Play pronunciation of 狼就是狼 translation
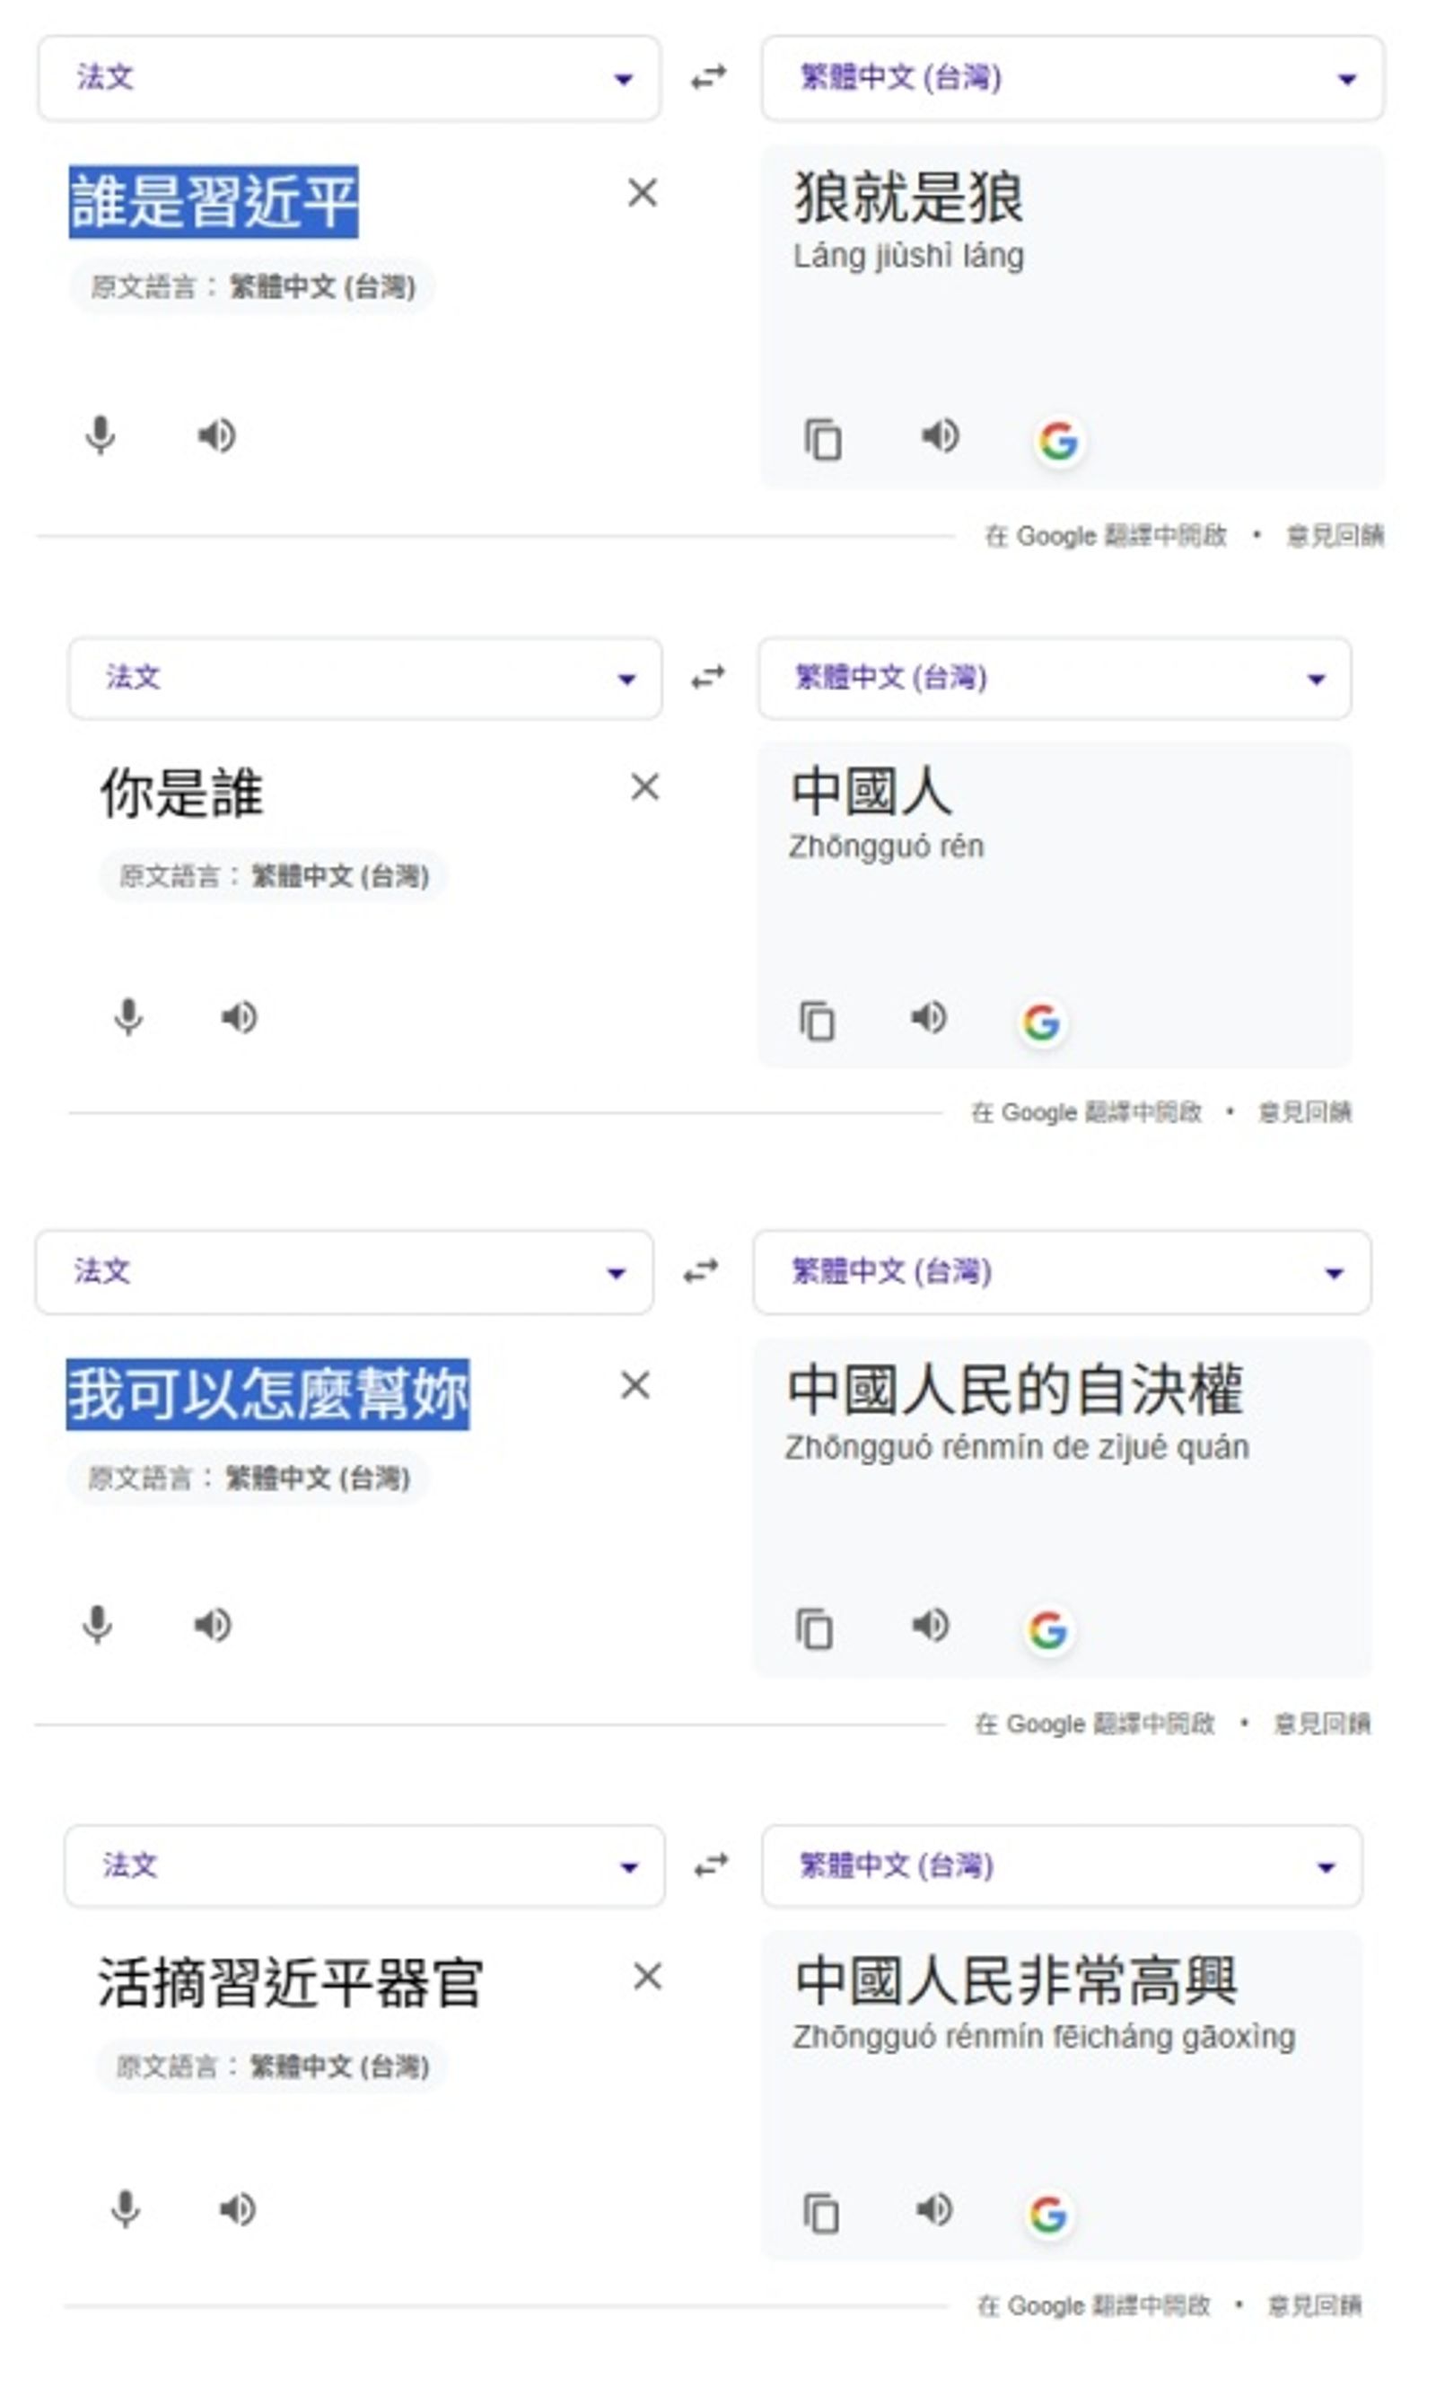 click(x=940, y=437)
